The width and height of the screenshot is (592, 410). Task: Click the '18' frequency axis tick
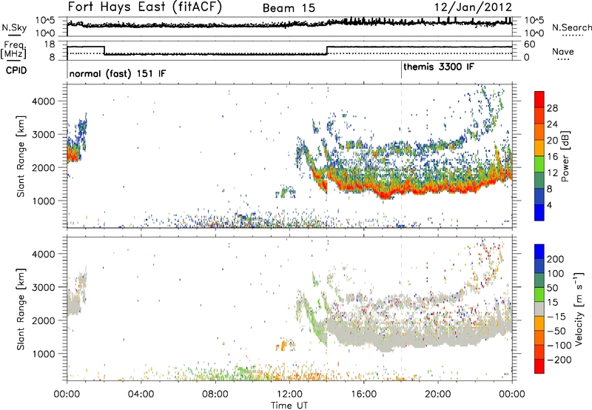[x=50, y=44]
